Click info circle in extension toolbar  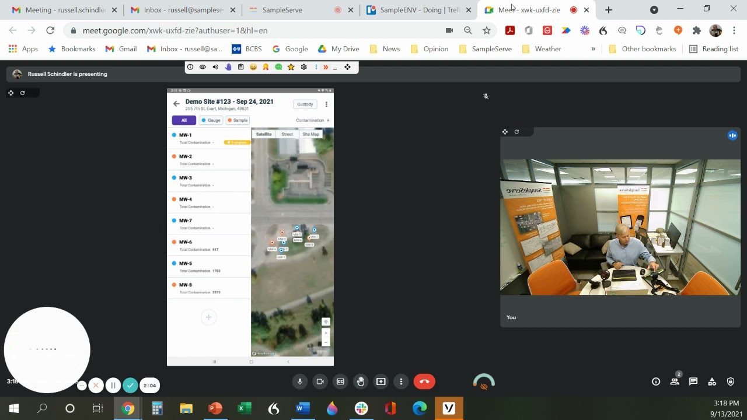point(190,67)
